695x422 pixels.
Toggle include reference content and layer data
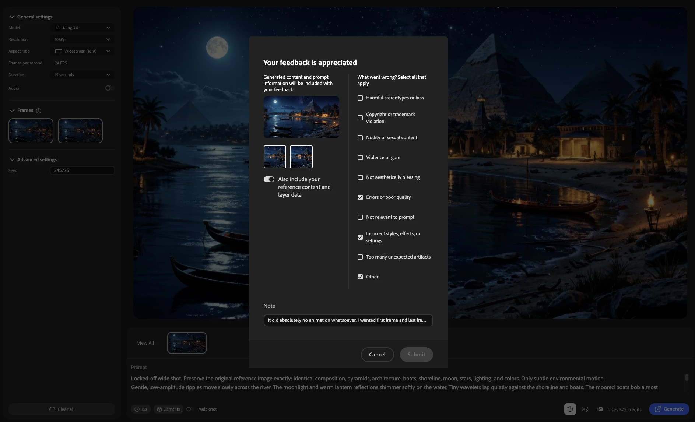(x=269, y=179)
